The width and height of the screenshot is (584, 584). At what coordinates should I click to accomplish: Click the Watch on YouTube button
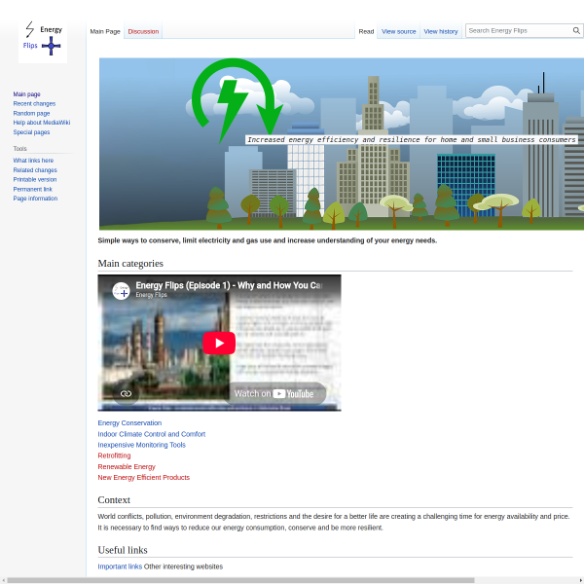[x=274, y=393]
